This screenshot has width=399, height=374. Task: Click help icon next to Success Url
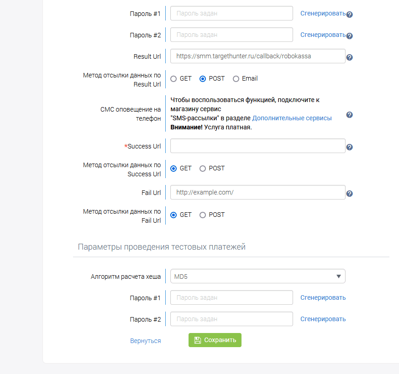pyautogui.click(x=350, y=147)
